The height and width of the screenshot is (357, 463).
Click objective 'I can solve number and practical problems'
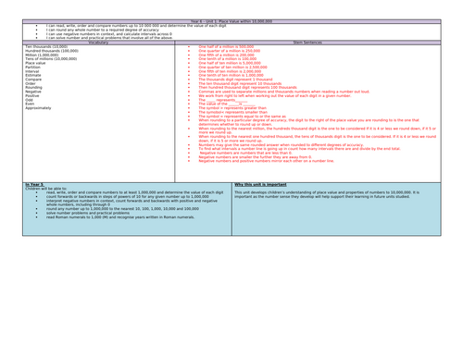pos(109,38)
